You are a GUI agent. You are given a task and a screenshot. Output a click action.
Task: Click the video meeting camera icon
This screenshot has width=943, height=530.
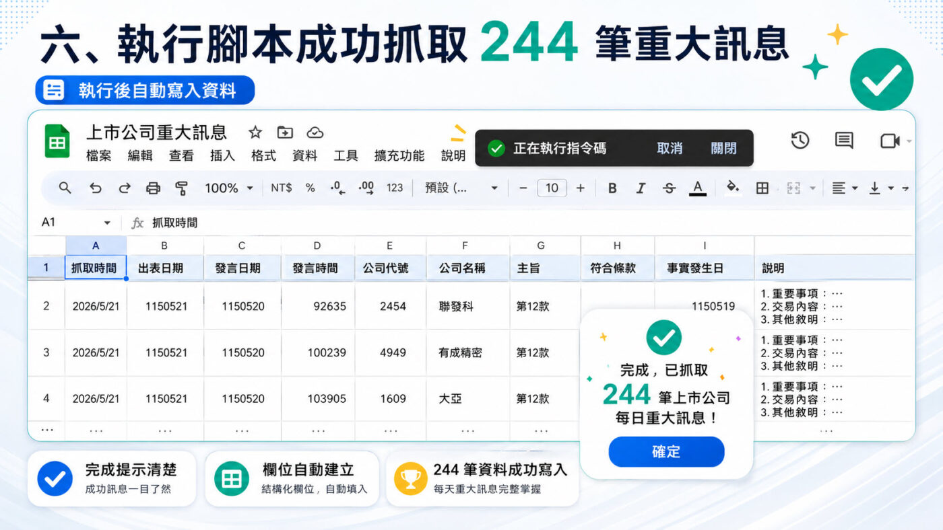[890, 141]
